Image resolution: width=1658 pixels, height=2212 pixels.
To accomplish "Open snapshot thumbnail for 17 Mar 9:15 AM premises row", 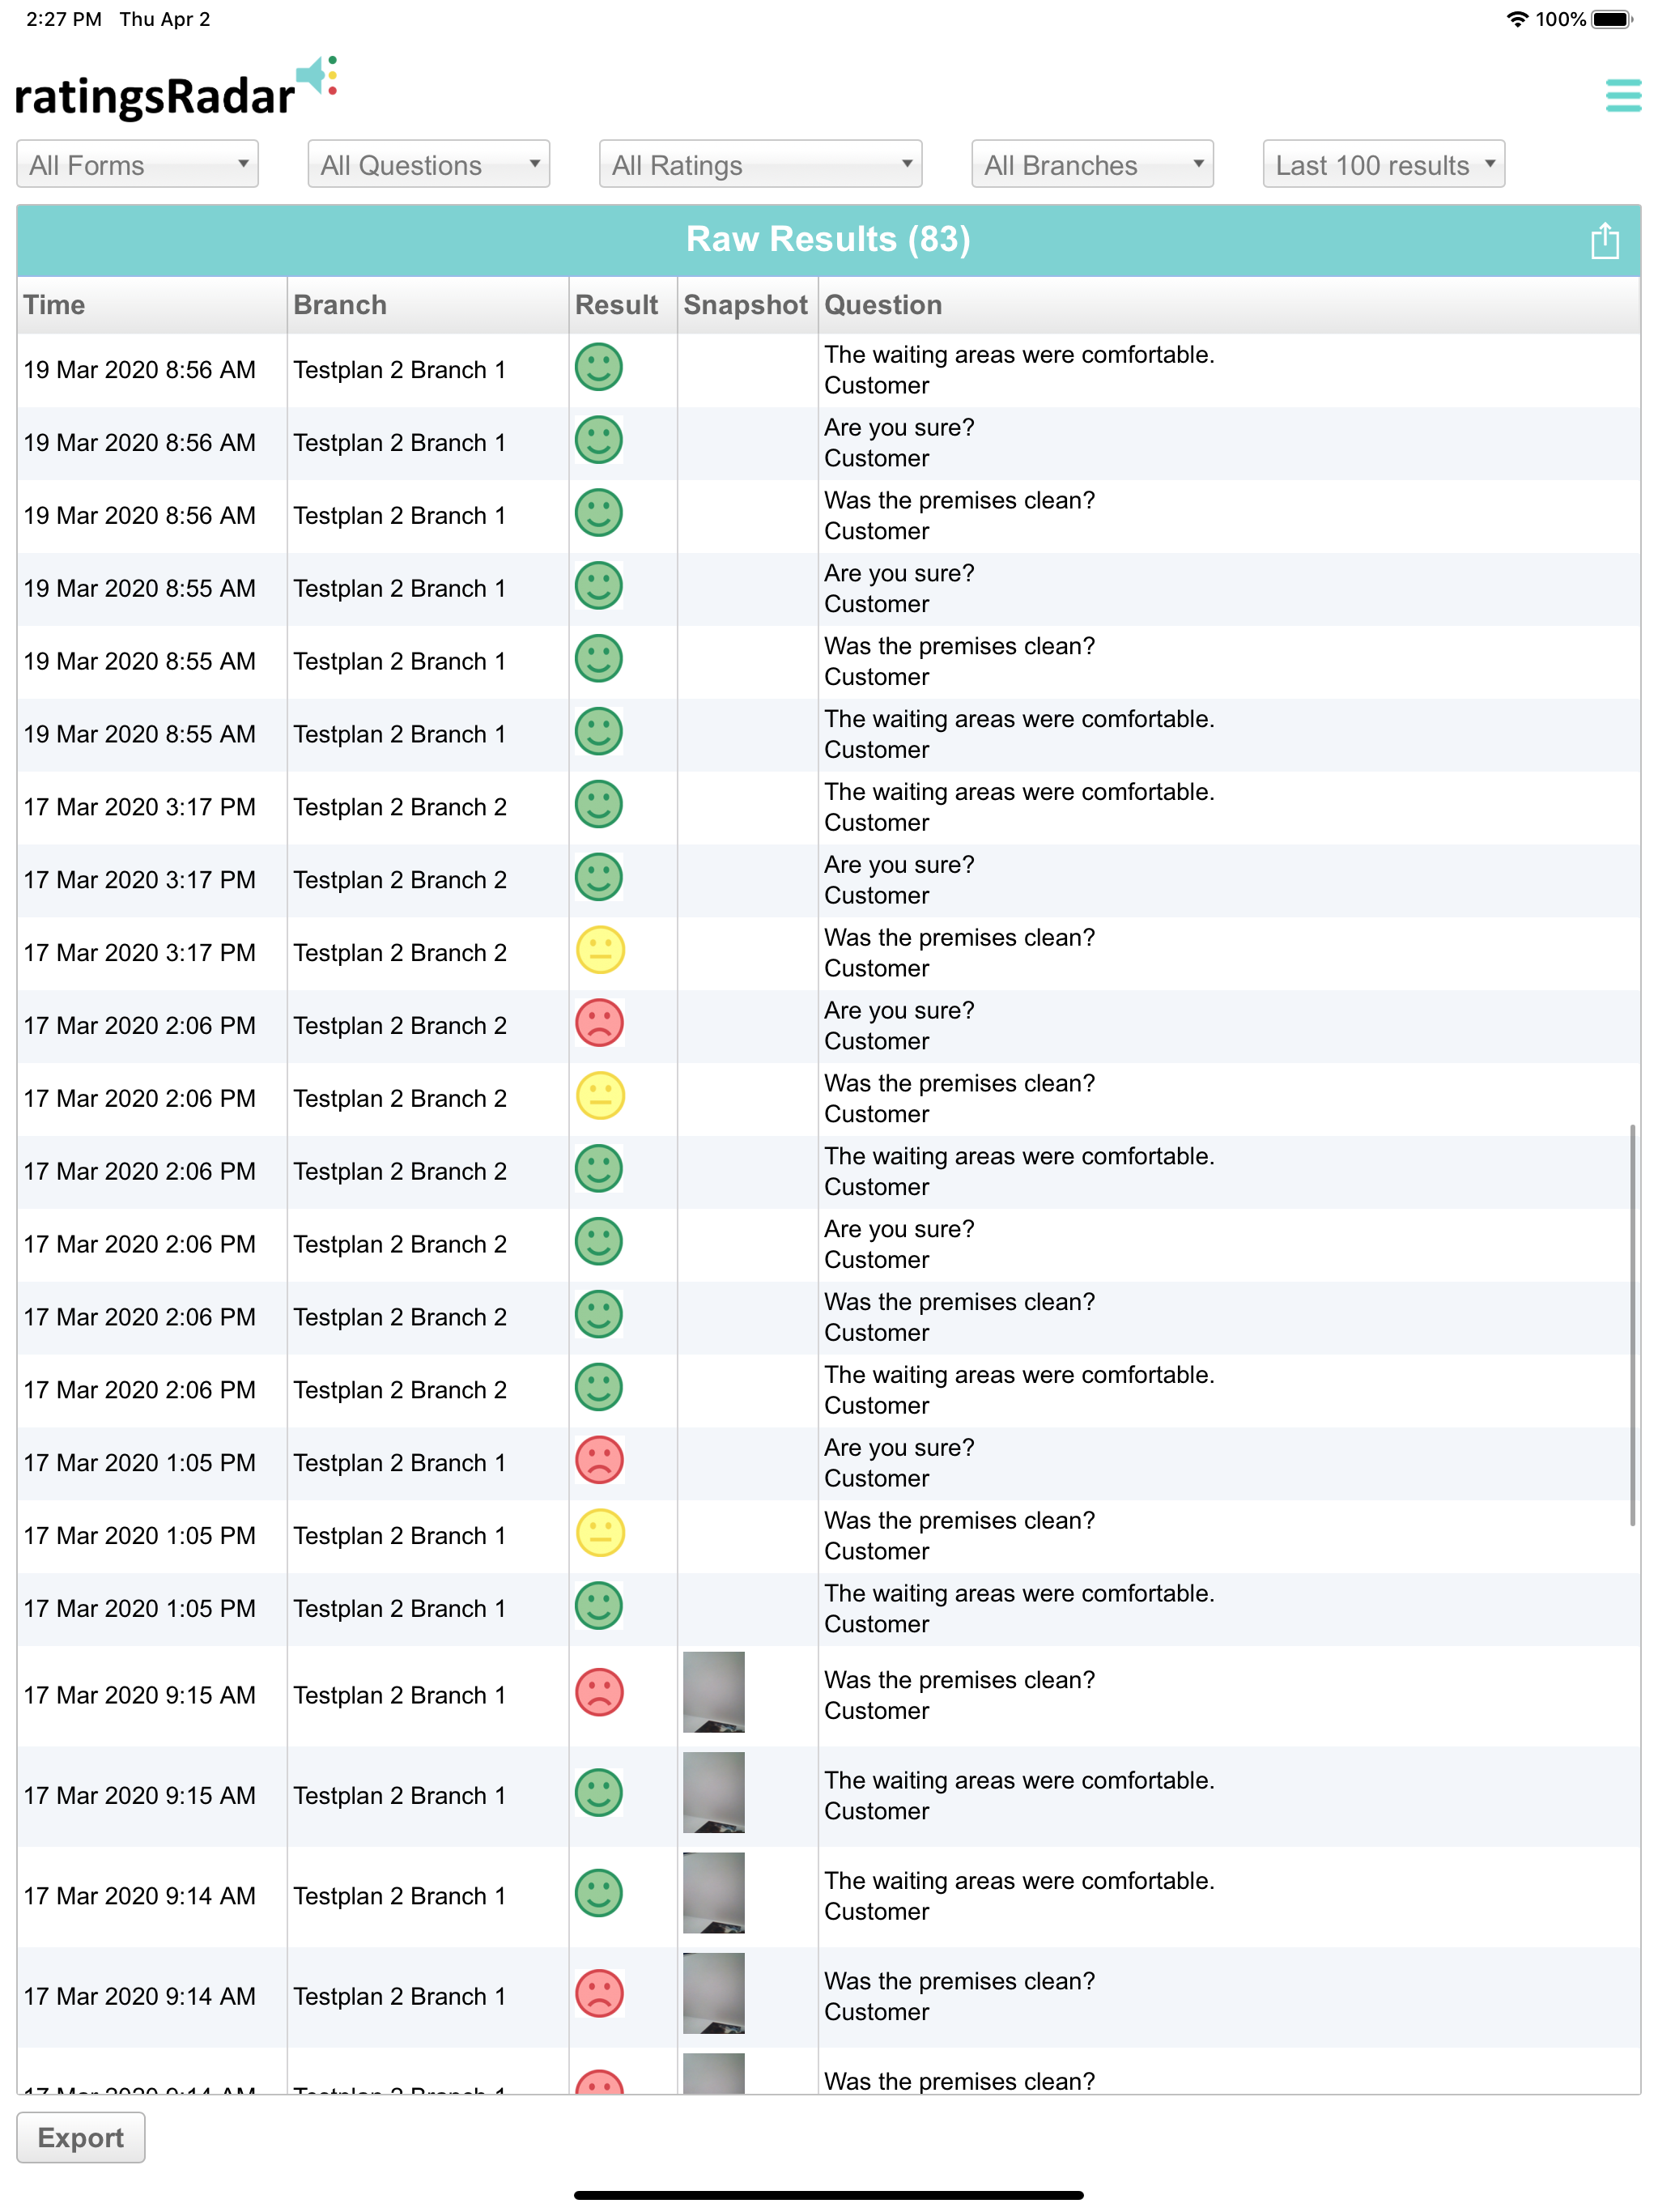I will 713,1692.
